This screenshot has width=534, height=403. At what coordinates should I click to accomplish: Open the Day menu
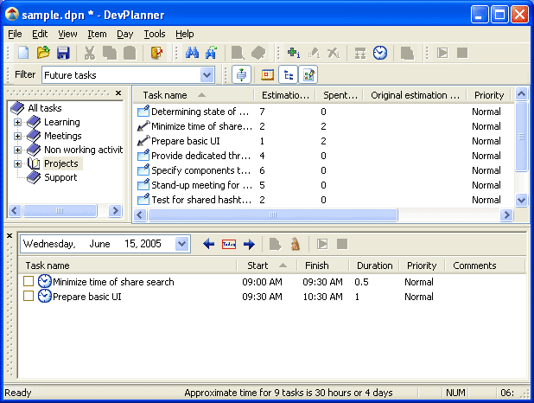125,34
